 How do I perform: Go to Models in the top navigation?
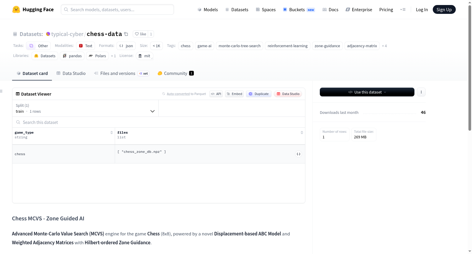[208, 9]
